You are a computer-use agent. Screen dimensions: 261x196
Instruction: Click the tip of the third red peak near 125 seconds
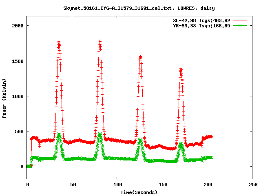click(140, 57)
